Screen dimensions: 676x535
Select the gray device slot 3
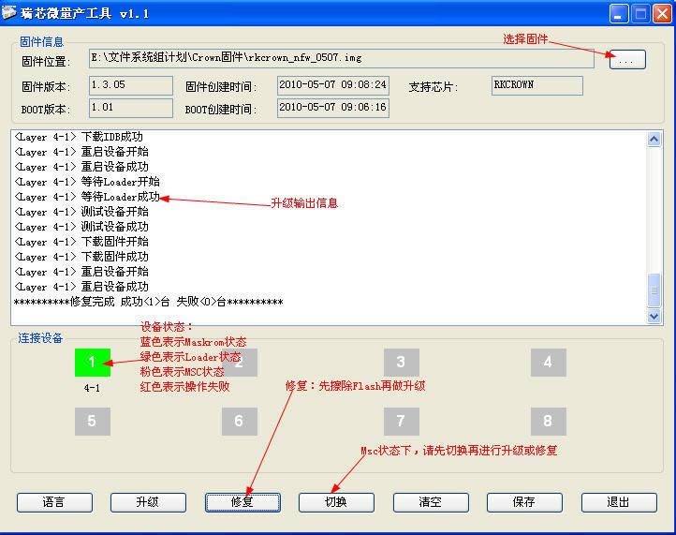pos(401,362)
